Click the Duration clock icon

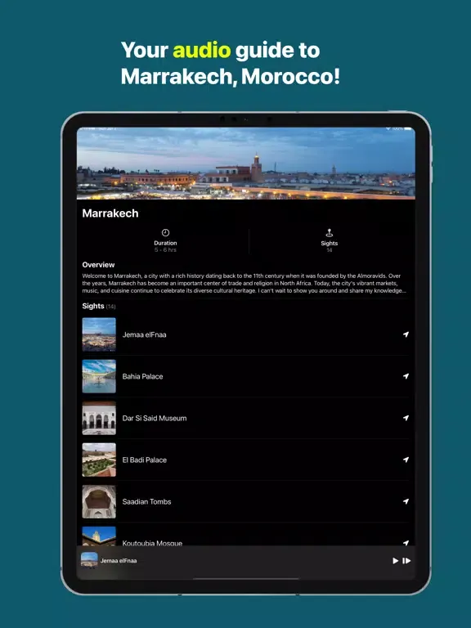(x=165, y=233)
